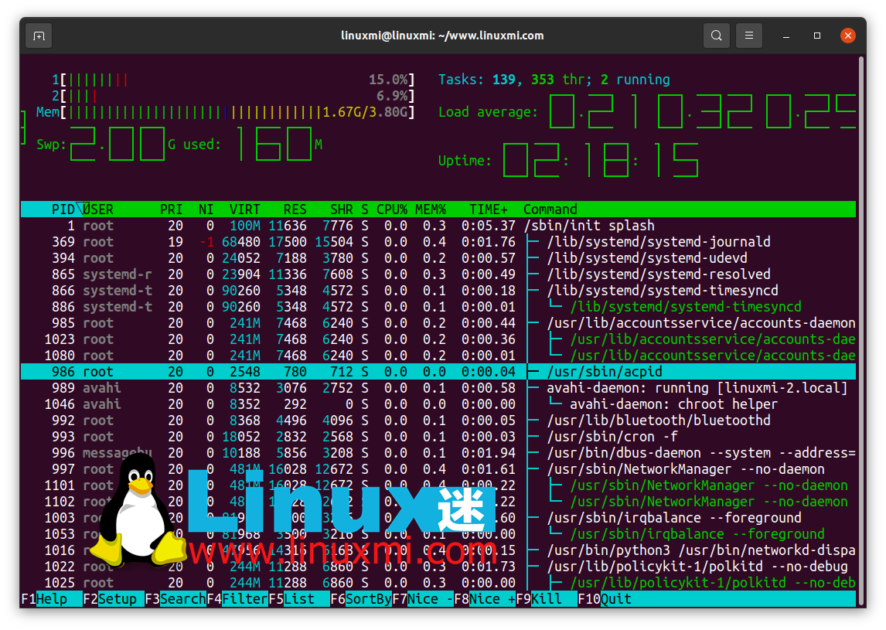Sort by USER column header
Image resolution: width=886 pixels, height=630 pixels.
click(98, 209)
